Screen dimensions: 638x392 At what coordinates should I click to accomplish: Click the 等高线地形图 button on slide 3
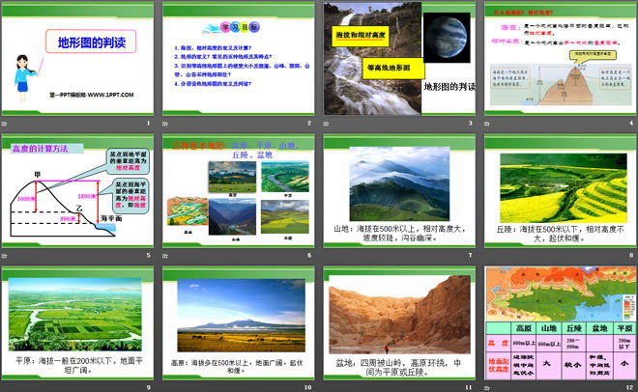(396, 69)
